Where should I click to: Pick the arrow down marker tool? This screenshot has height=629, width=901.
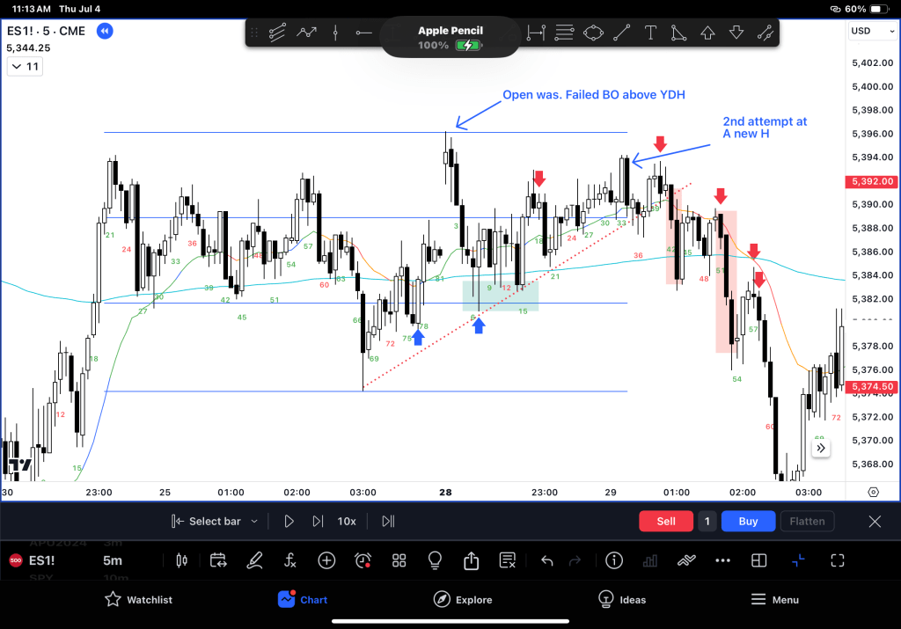coord(736,33)
